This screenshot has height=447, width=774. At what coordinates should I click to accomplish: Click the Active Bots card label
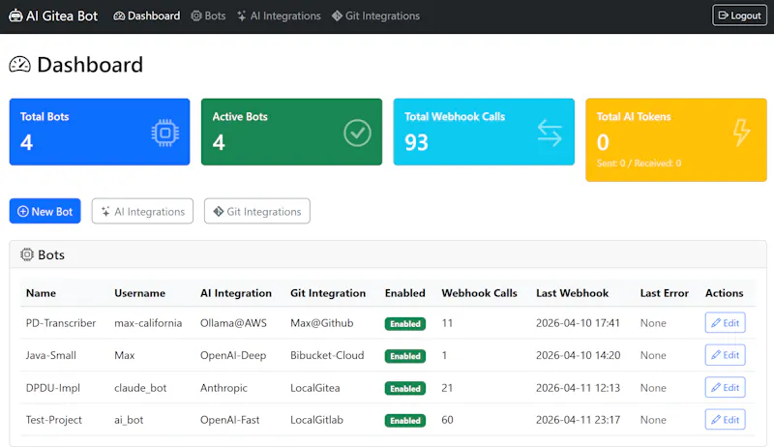240,117
